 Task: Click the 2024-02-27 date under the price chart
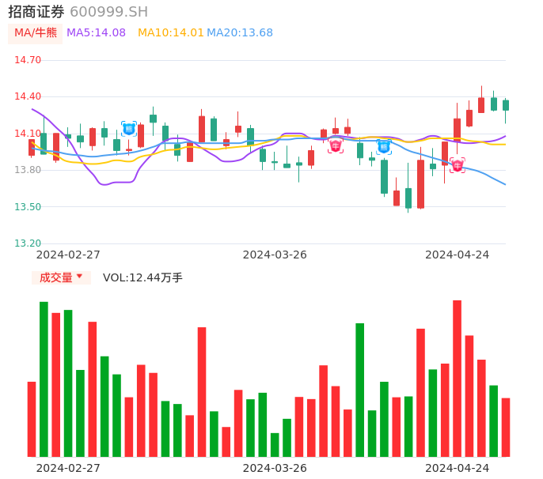(68, 255)
